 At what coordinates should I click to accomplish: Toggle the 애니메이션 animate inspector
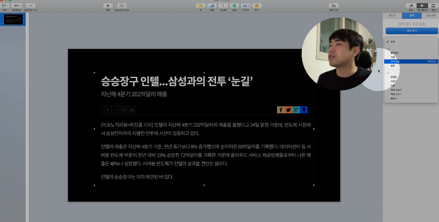(422, 5)
